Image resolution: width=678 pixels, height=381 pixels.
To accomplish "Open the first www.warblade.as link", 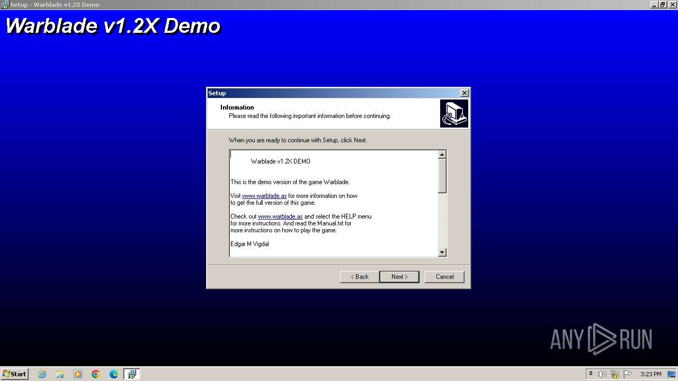I will (x=264, y=196).
